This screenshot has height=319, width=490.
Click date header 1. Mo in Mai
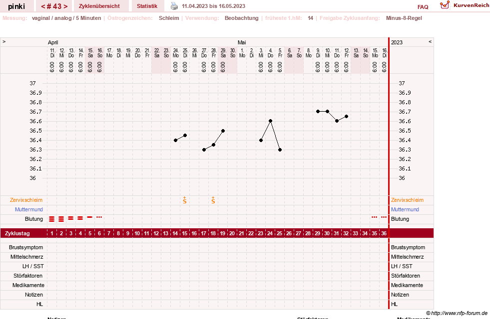click(242, 53)
